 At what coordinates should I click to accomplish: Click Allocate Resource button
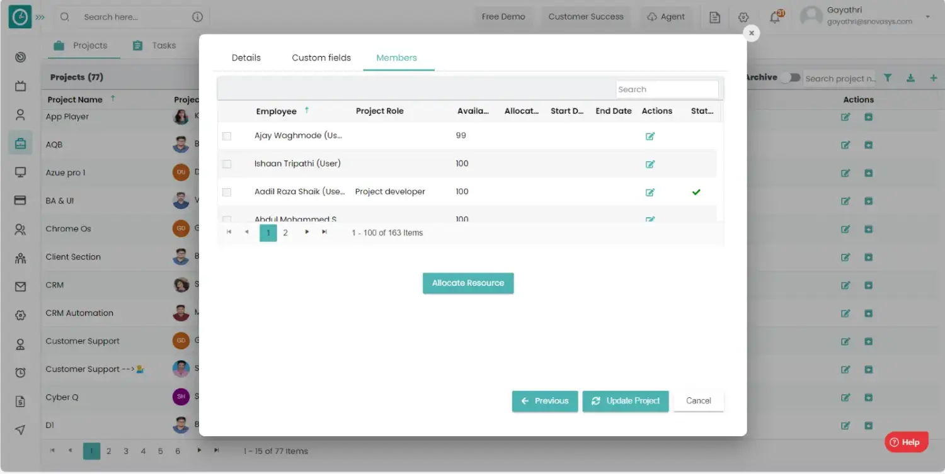468,283
